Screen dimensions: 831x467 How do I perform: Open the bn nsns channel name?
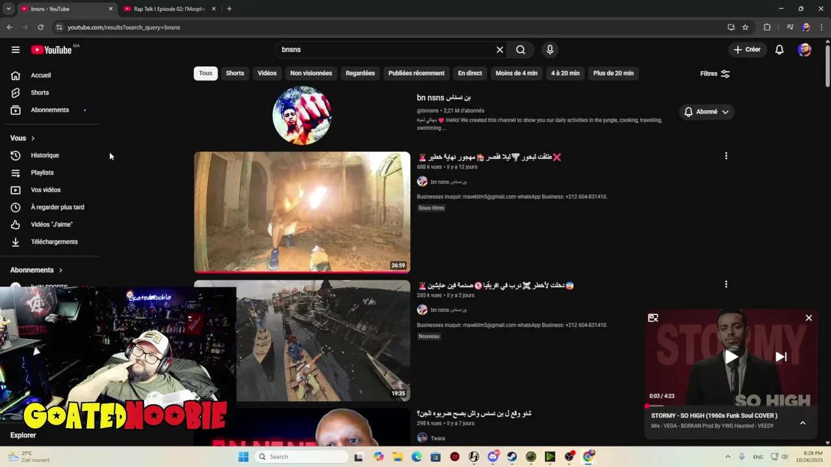pos(443,98)
